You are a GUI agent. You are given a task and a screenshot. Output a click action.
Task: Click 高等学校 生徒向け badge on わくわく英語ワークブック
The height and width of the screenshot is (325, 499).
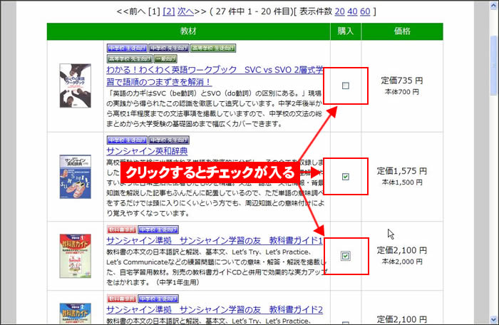point(213,48)
